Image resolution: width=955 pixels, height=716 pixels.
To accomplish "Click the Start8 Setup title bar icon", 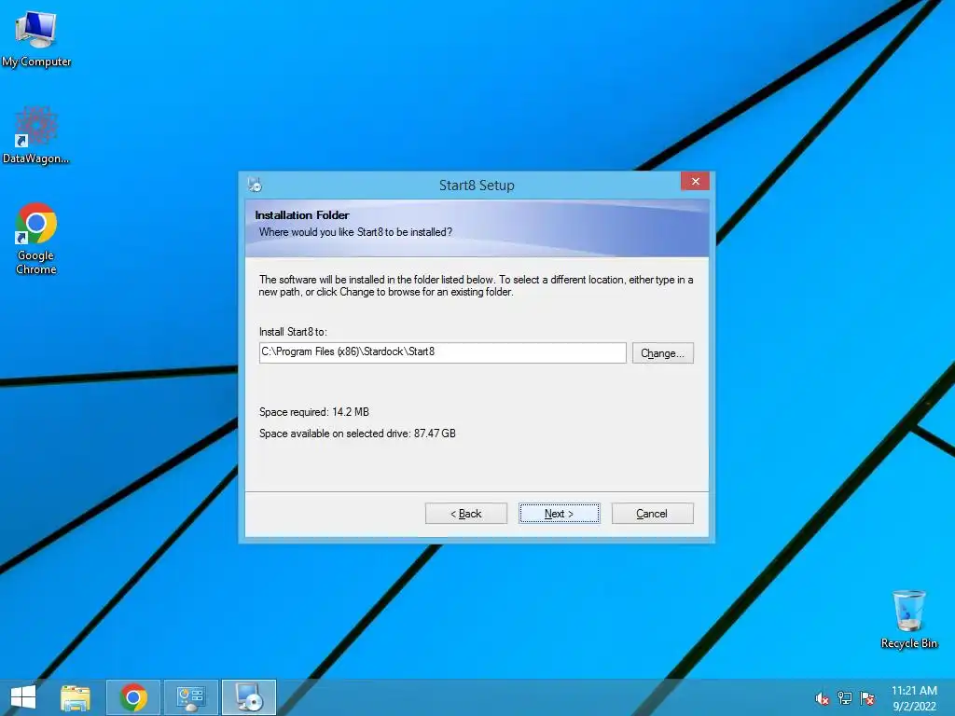I will tap(255, 184).
